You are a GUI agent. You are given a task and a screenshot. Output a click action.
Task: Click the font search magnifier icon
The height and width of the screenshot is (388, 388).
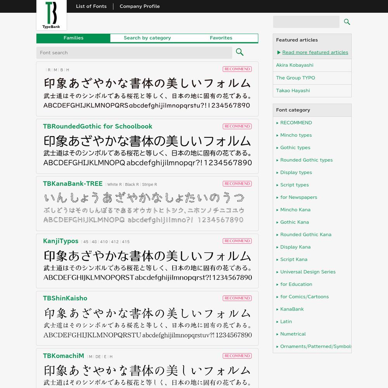[x=239, y=52]
